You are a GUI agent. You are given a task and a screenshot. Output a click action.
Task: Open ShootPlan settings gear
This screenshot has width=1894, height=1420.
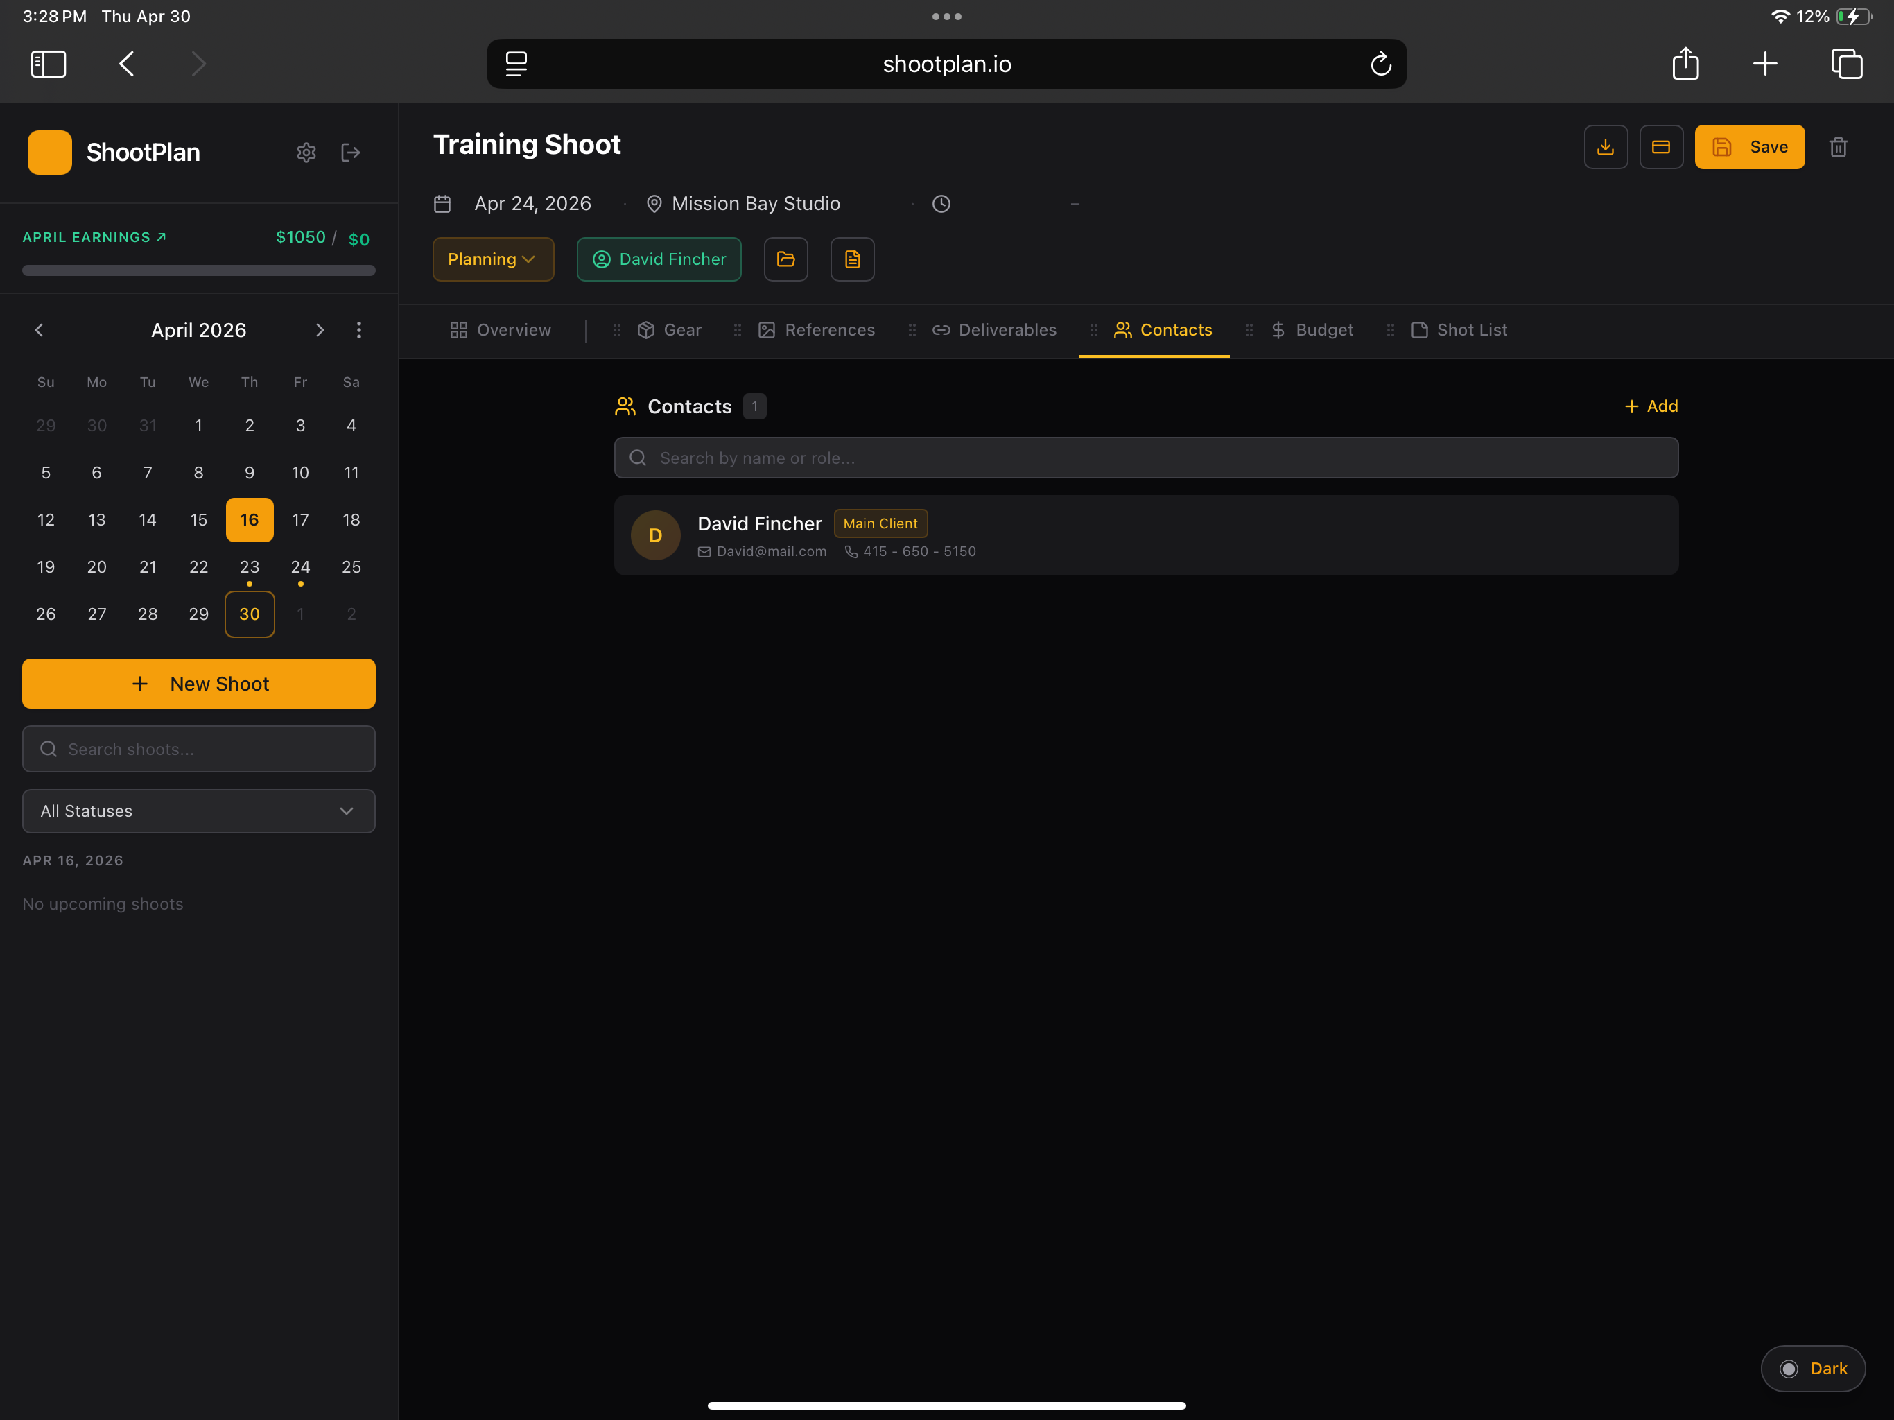306,153
